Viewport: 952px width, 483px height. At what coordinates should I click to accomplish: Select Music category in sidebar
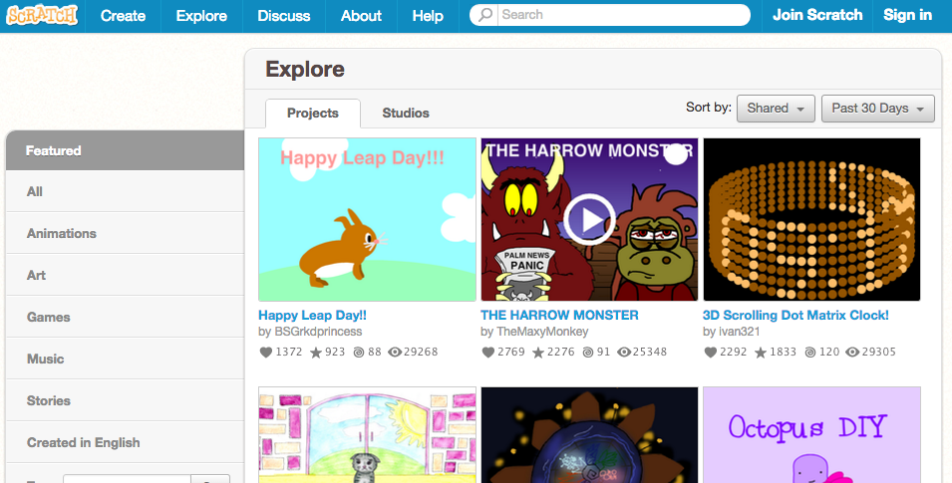(x=125, y=360)
